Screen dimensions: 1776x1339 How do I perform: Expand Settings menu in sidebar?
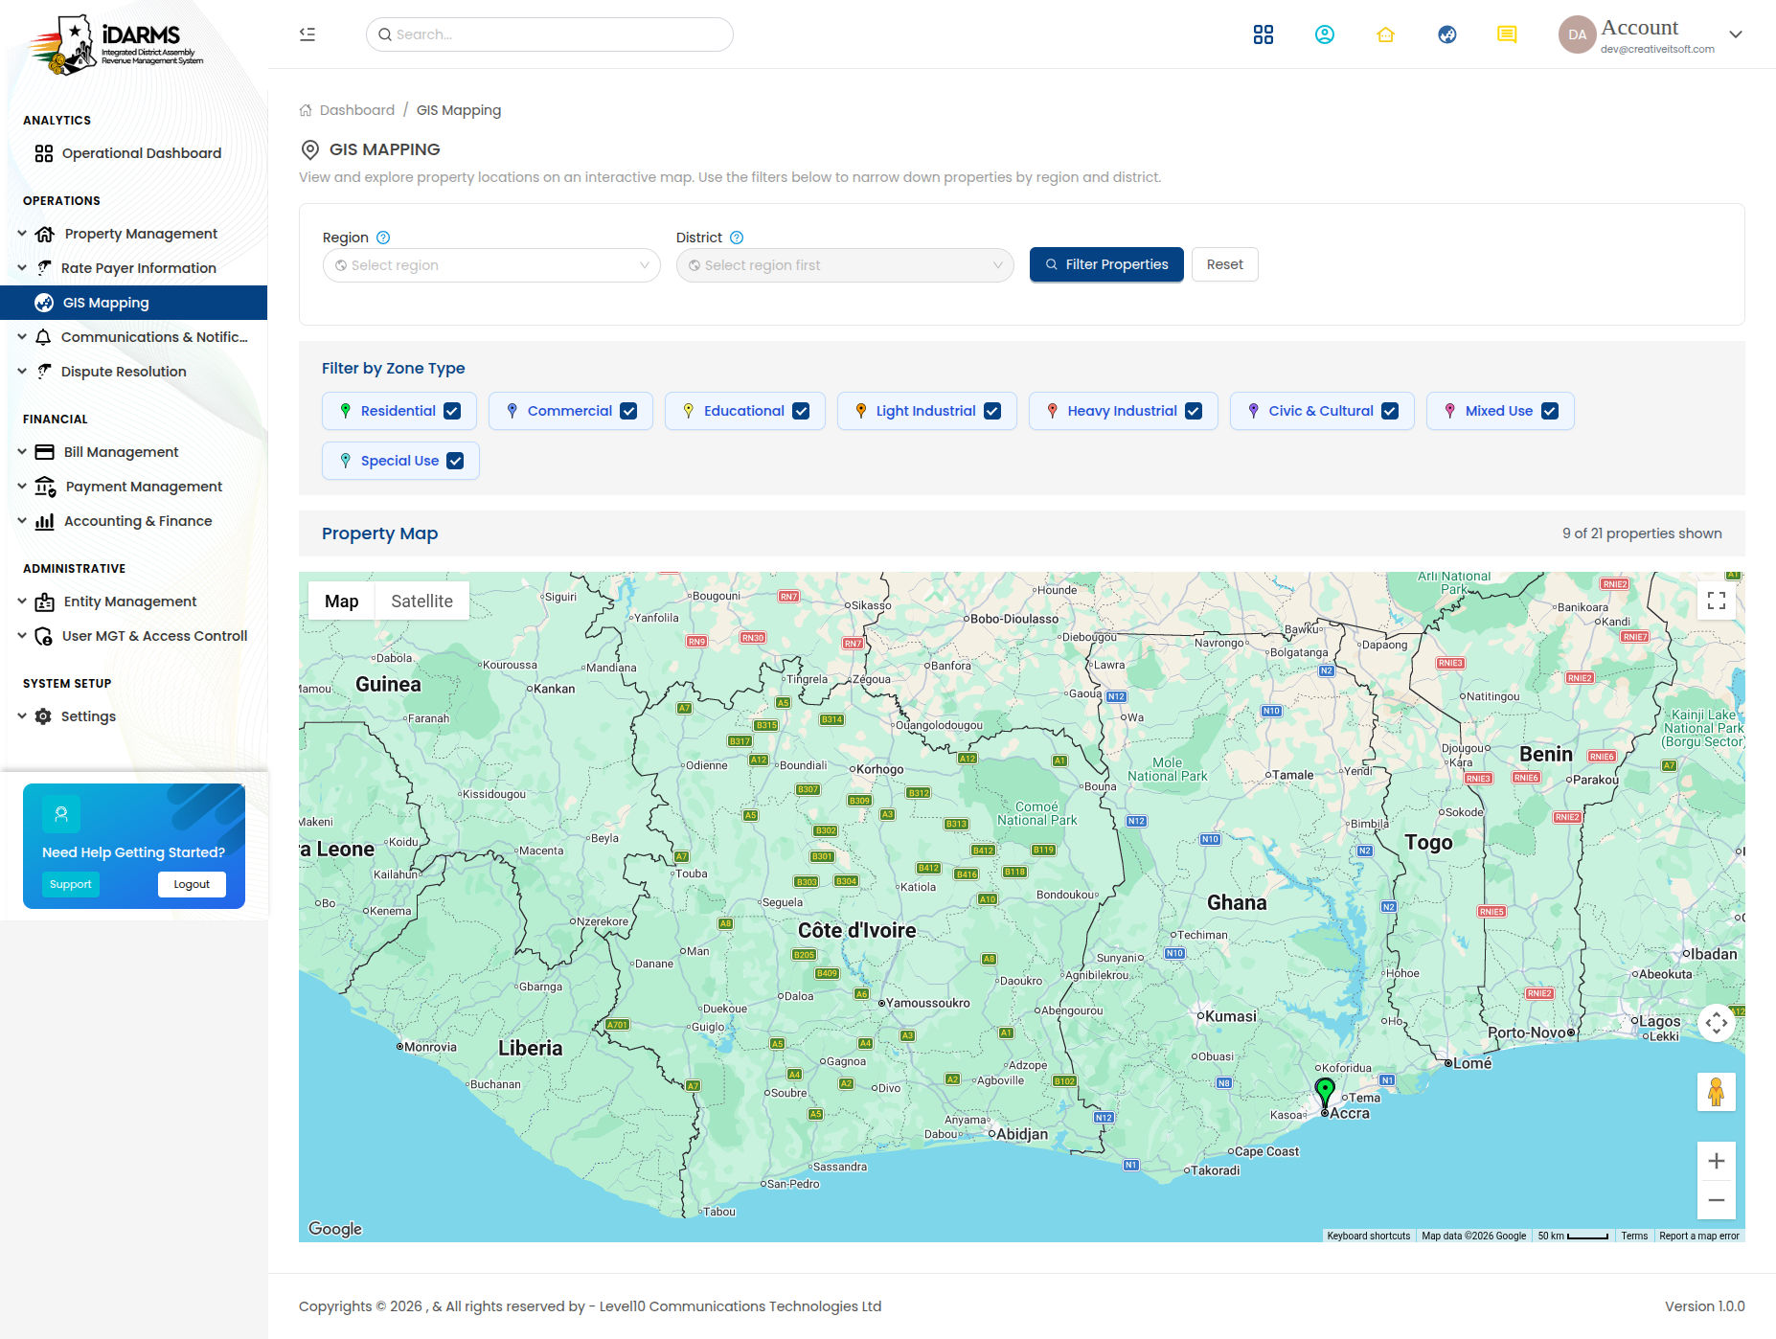click(133, 716)
